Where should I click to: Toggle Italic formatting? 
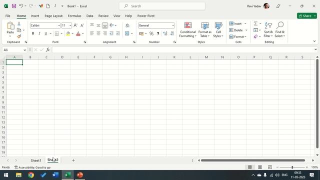pos(39,33)
